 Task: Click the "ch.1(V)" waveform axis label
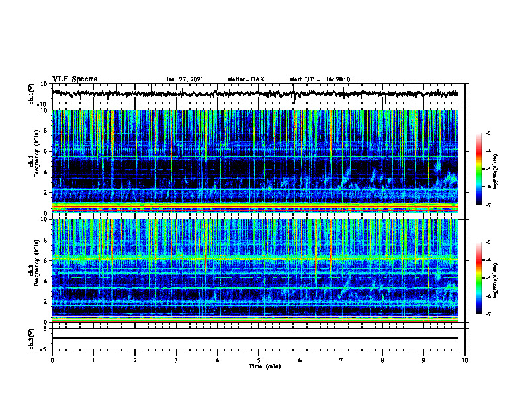point(32,94)
